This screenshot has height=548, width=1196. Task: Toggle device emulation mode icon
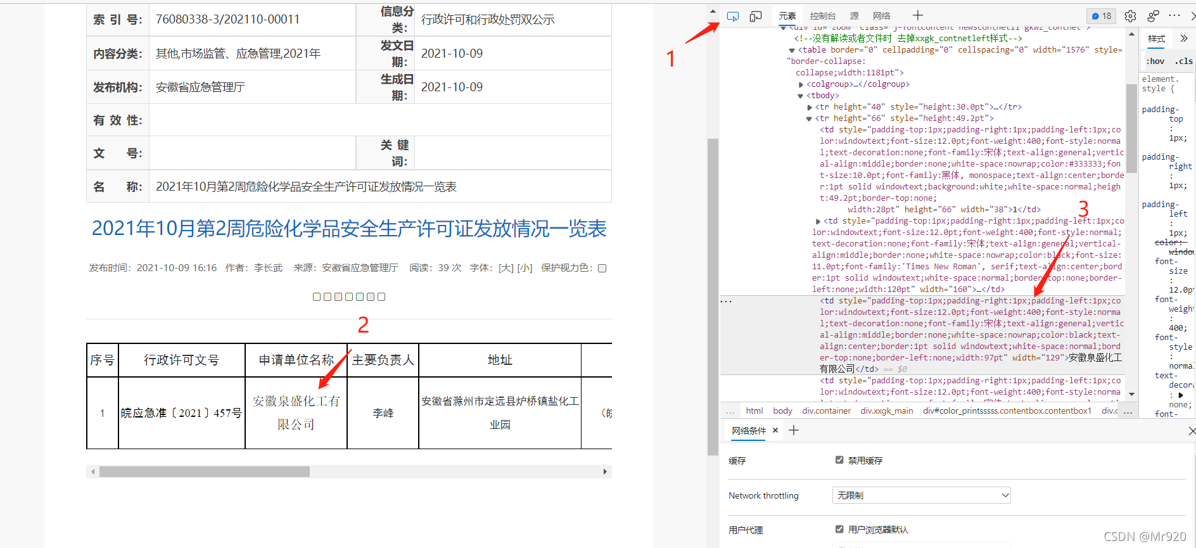click(x=756, y=16)
